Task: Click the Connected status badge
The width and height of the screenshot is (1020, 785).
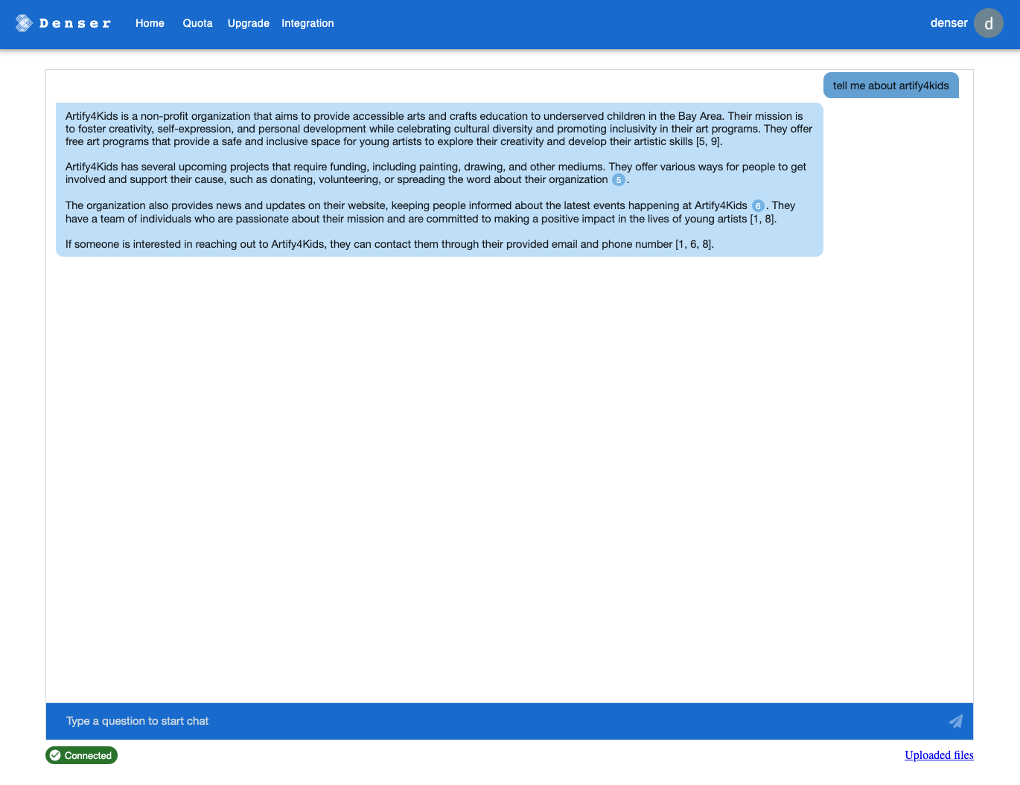Action: click(82, 755)
